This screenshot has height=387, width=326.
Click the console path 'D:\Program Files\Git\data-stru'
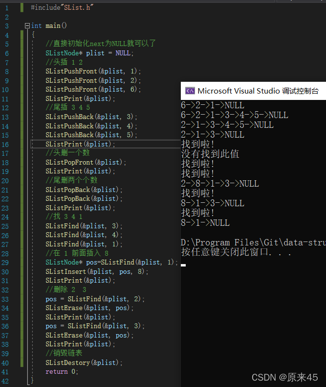(x=253, y=242)
